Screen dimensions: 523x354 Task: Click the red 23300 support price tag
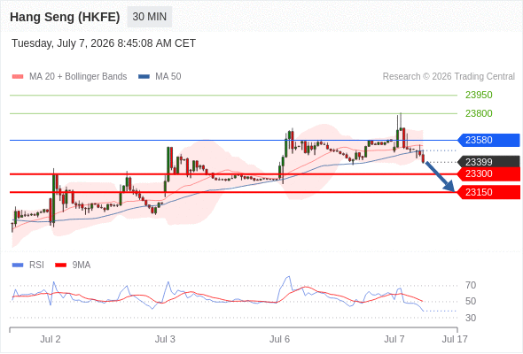tap(488, 173)
